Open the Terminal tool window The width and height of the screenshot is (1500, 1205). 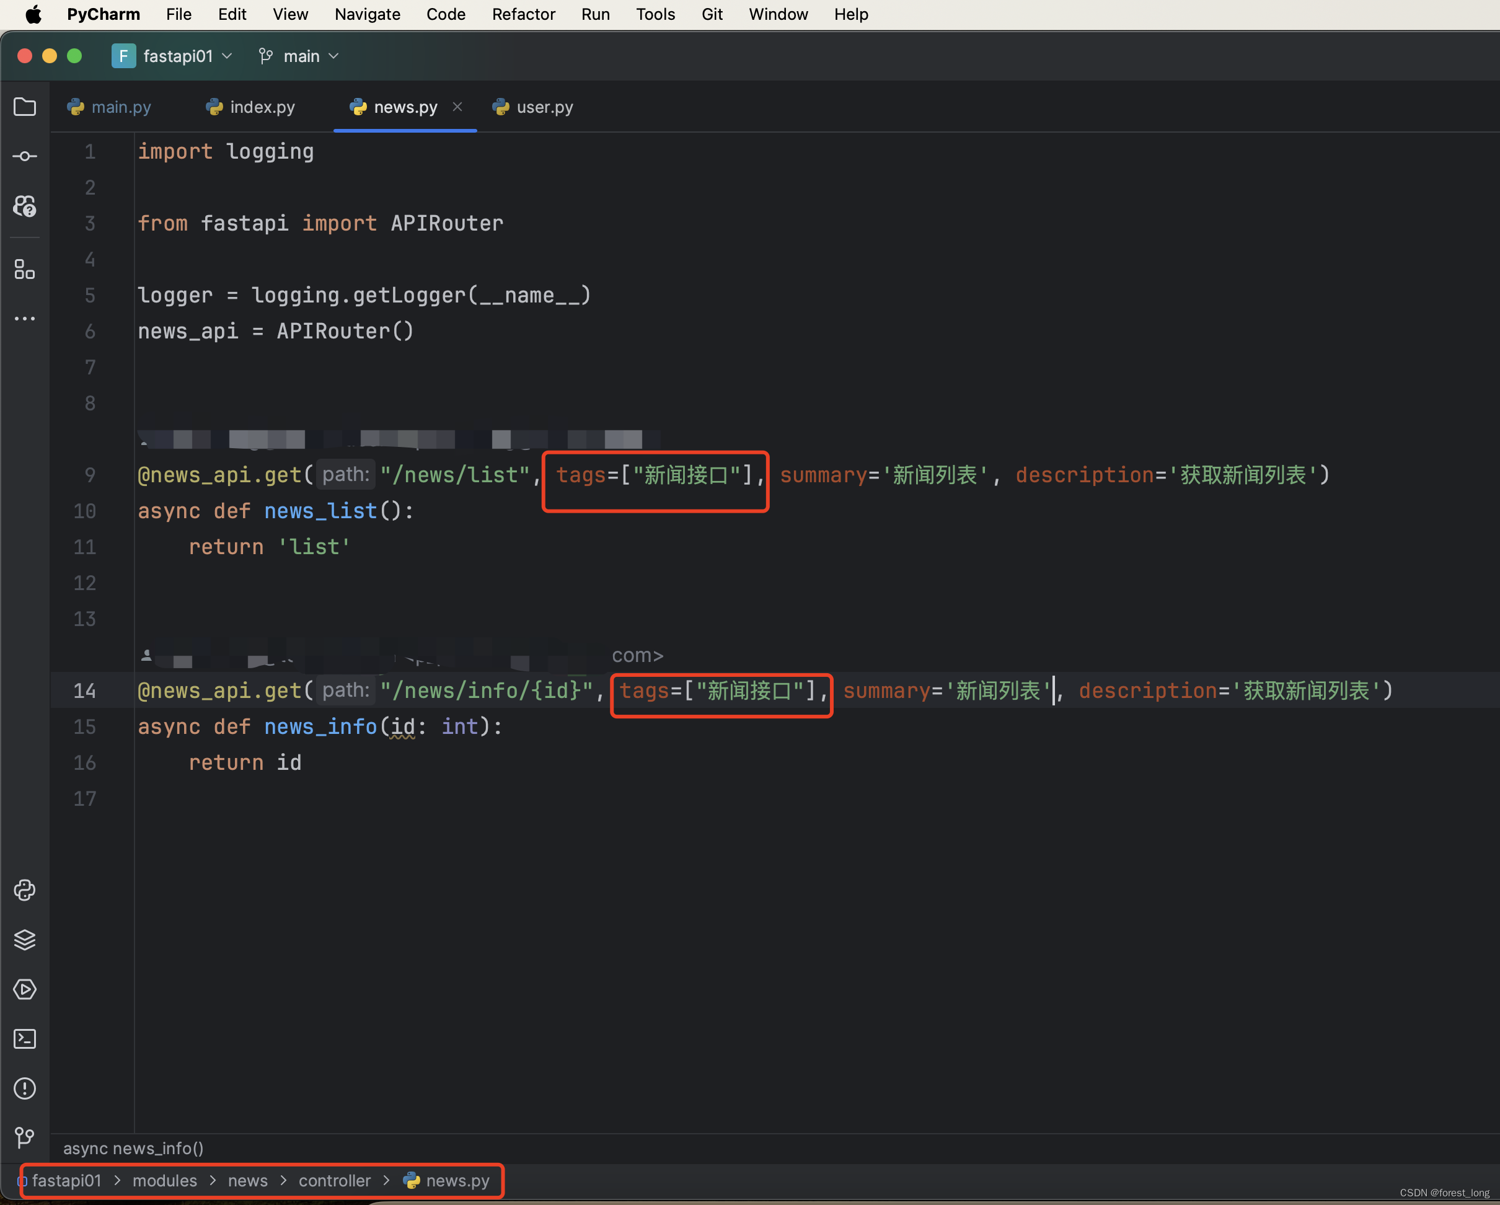tap(24, 1039)
